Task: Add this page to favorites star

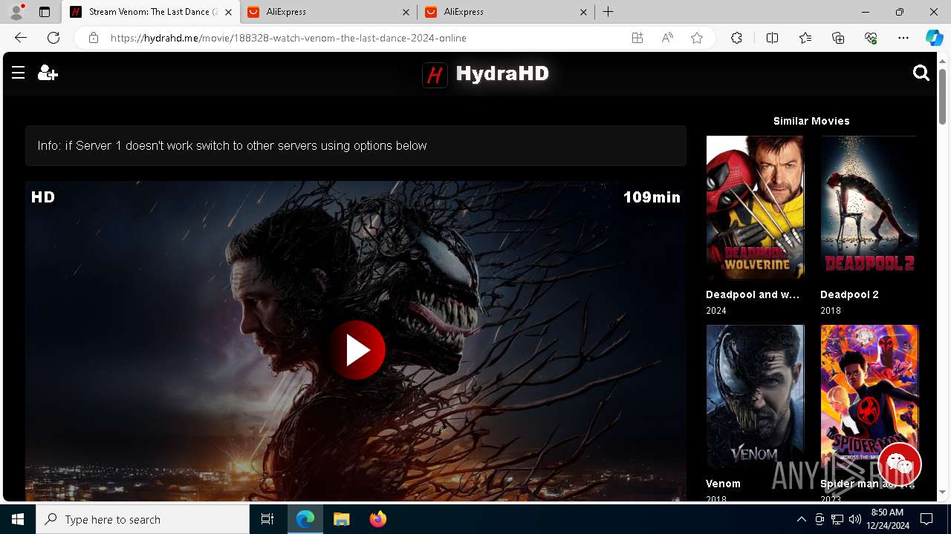Action: click(697, 38)
